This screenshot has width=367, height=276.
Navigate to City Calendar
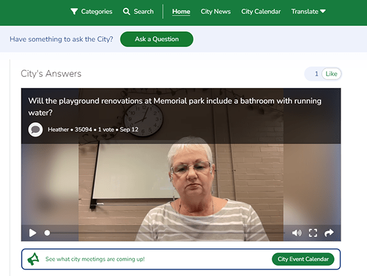261,12
